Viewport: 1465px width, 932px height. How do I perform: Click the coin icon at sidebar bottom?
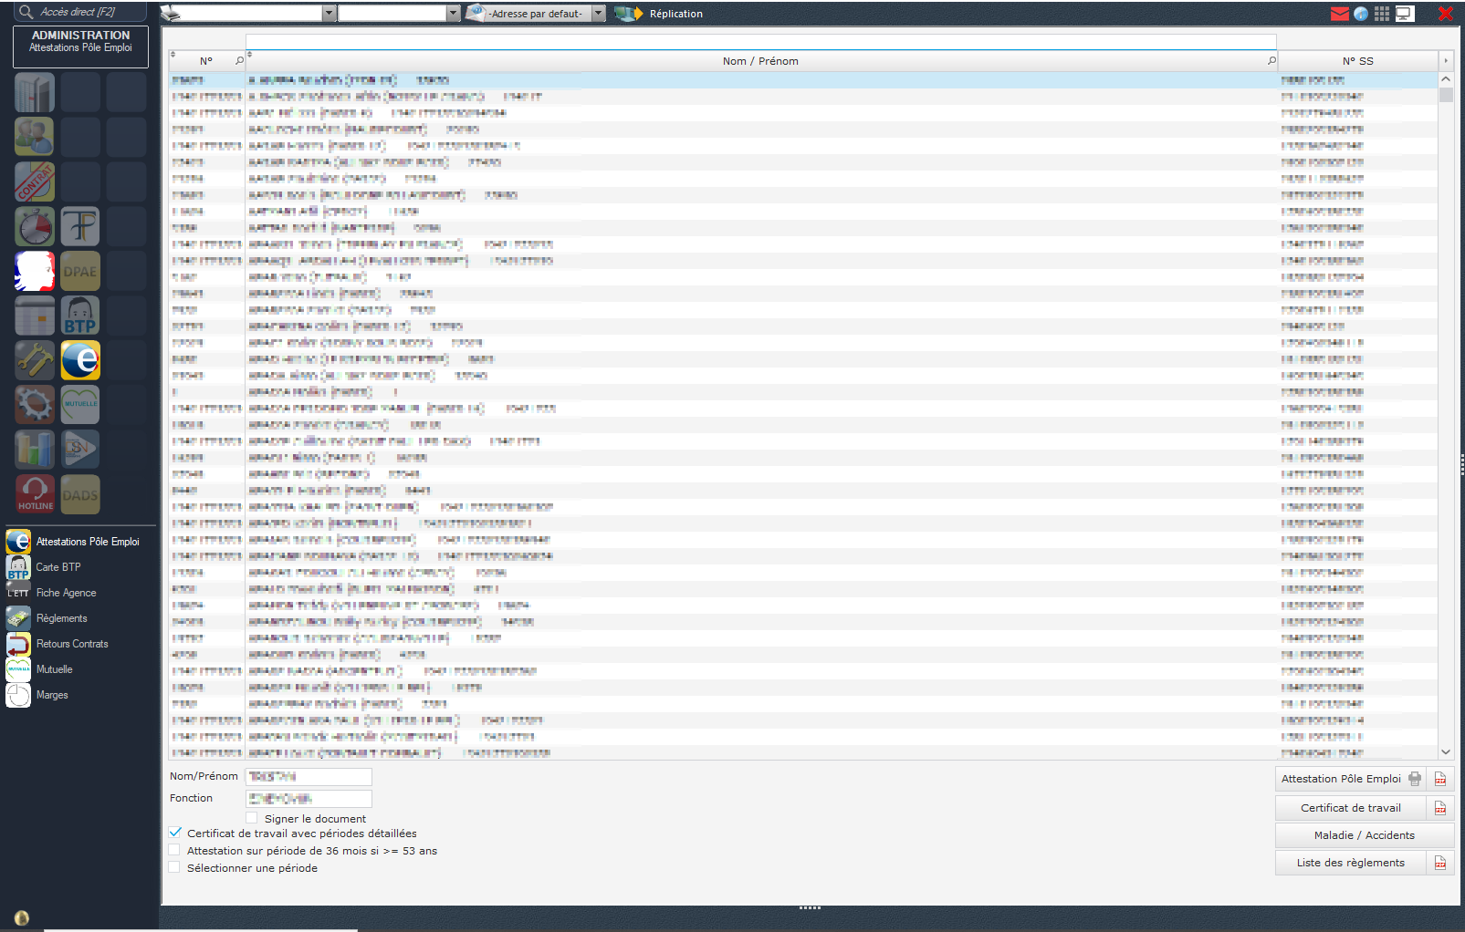point(22,917)
